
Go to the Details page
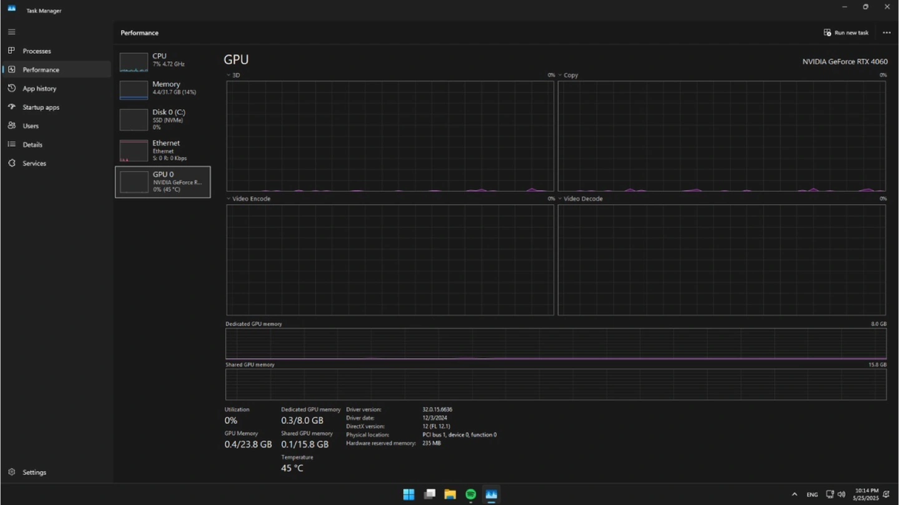pos(56,144)
